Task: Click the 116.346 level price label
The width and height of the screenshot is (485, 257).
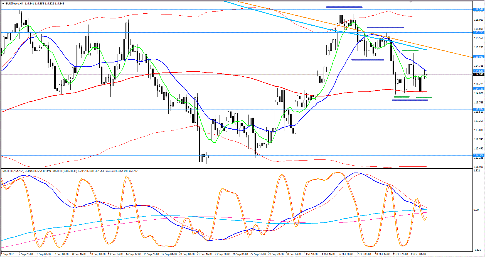Action: pyautogui.click(x=479, y=9)
